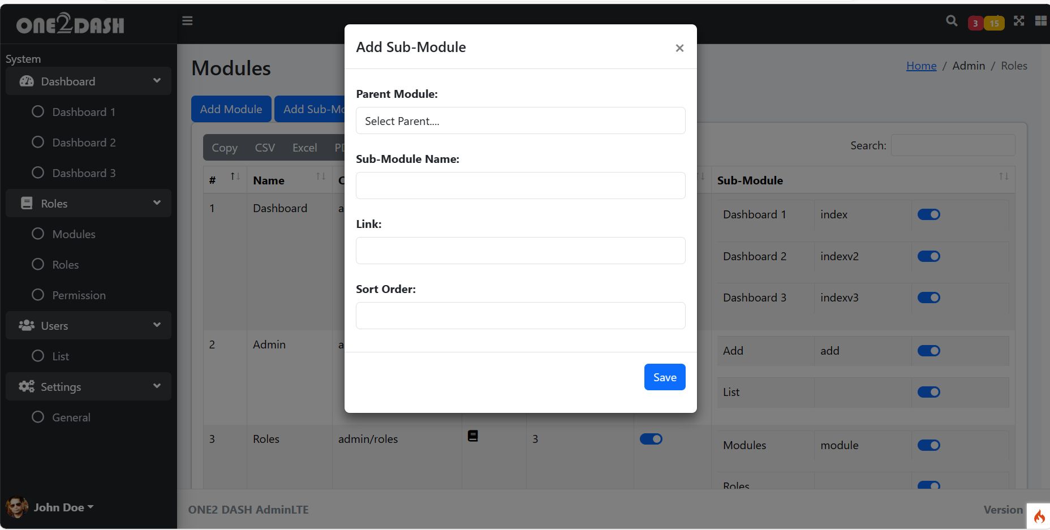Toggle the Add sub-module switch
The width and height of the screenshot is (1050, 530).
coord(928,351)
